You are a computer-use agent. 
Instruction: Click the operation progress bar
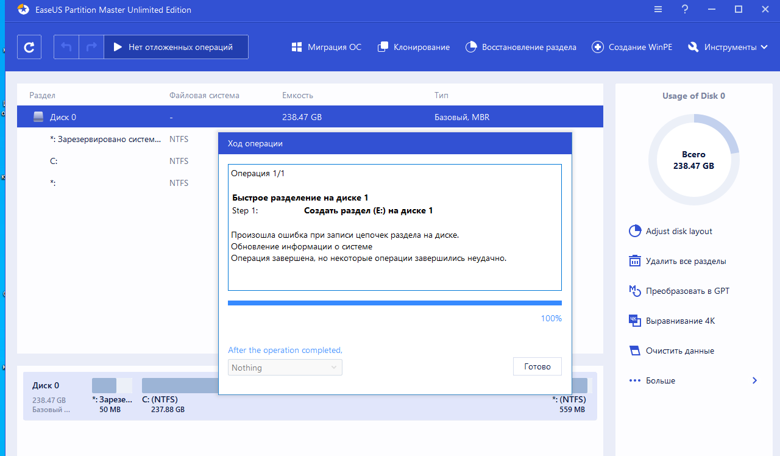tap(394, 302)
